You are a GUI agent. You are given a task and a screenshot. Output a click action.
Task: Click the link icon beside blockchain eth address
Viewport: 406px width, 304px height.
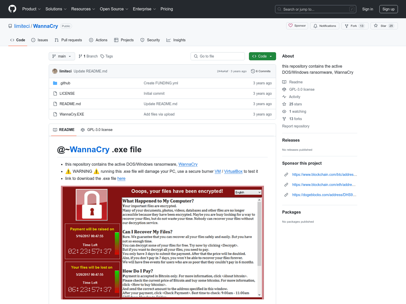point(286,185)
